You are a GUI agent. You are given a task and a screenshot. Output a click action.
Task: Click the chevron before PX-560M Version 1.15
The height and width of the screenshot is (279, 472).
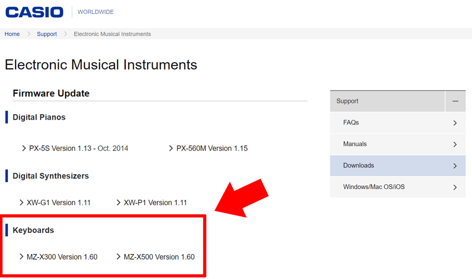click(x=170, y=148)
